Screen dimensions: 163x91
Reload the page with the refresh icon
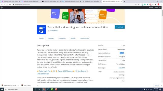[7, 5]
